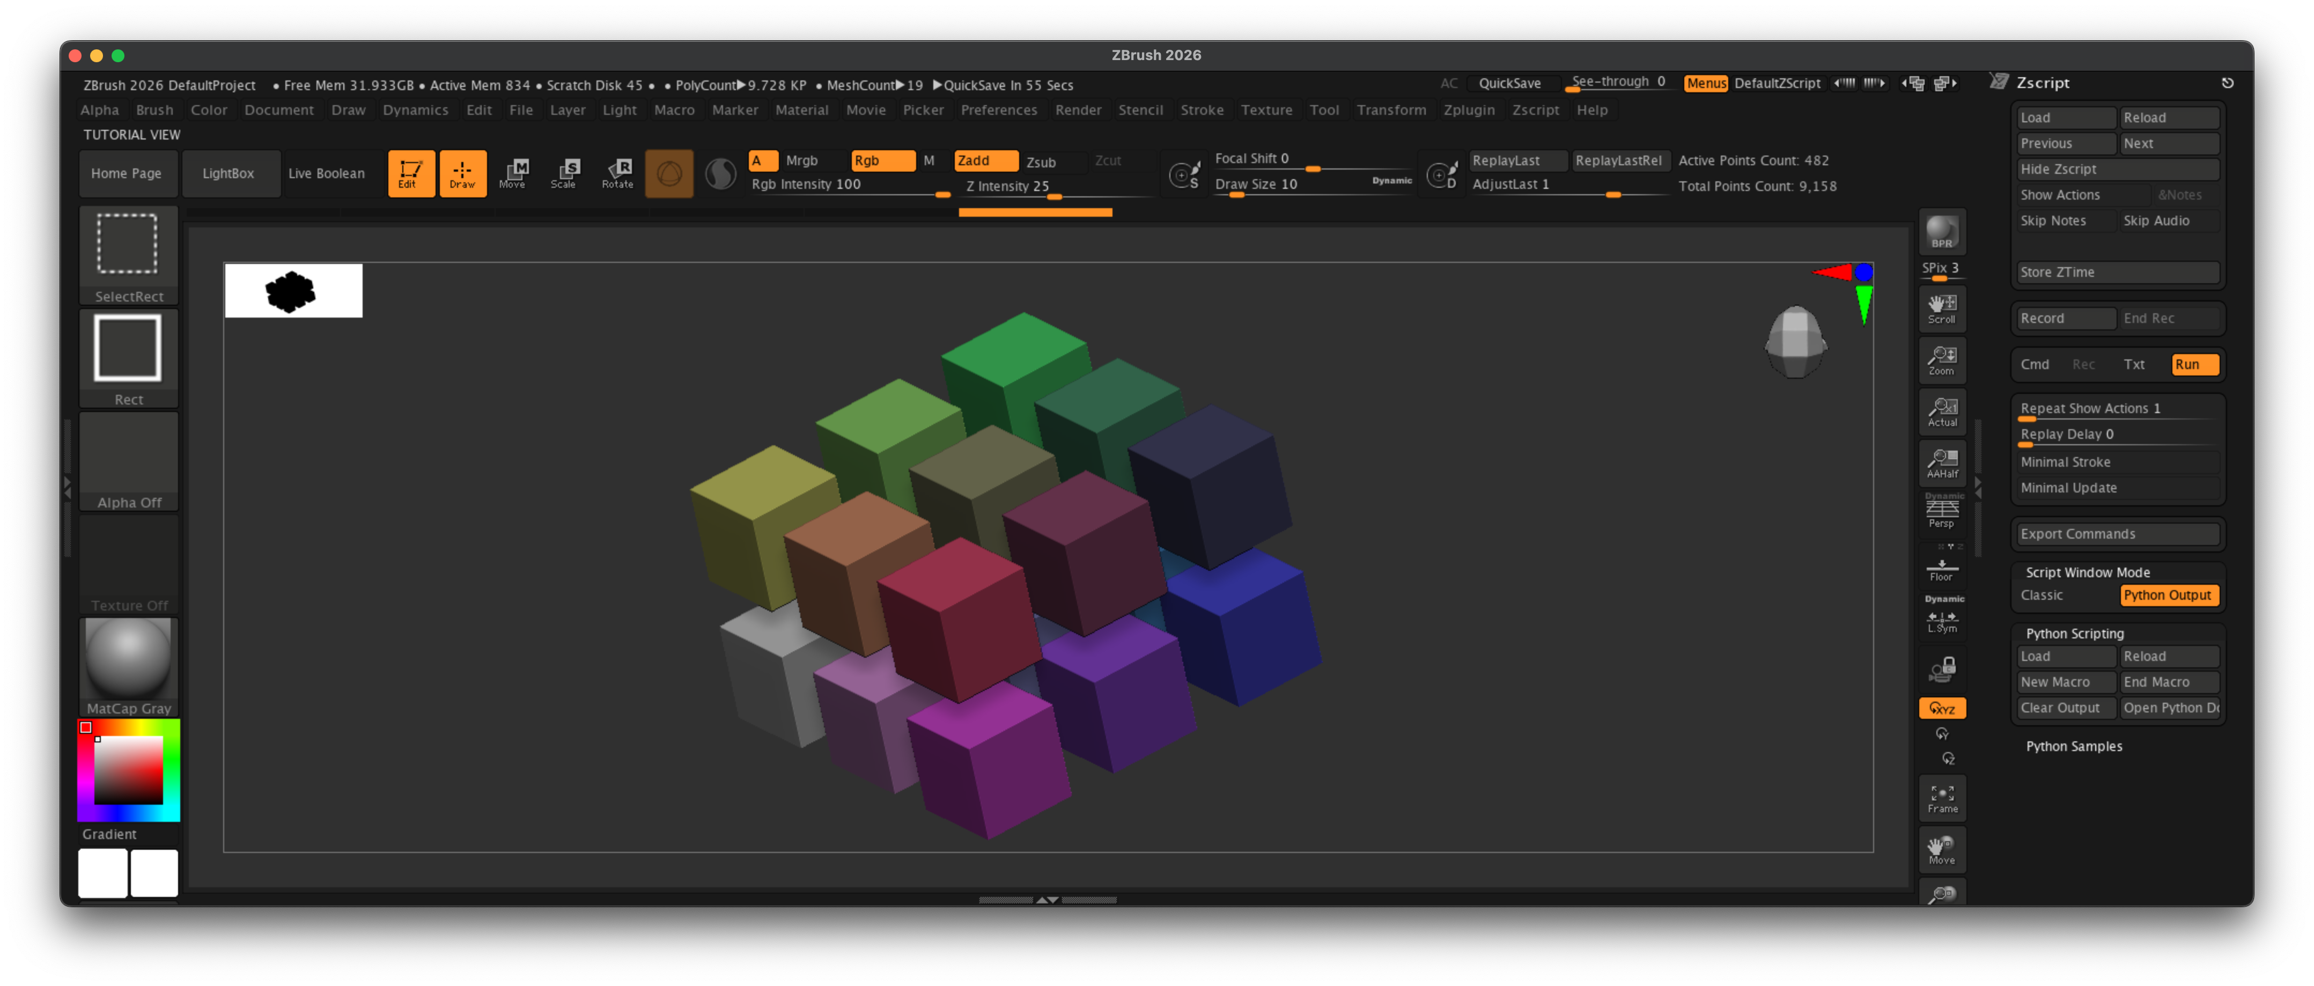Click the Export Commands button

2117,533
